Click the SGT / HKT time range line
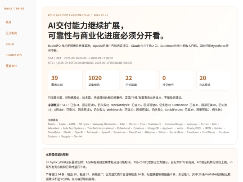The width and height of the screenshot is (243, 182). click(x=81, y=58)
